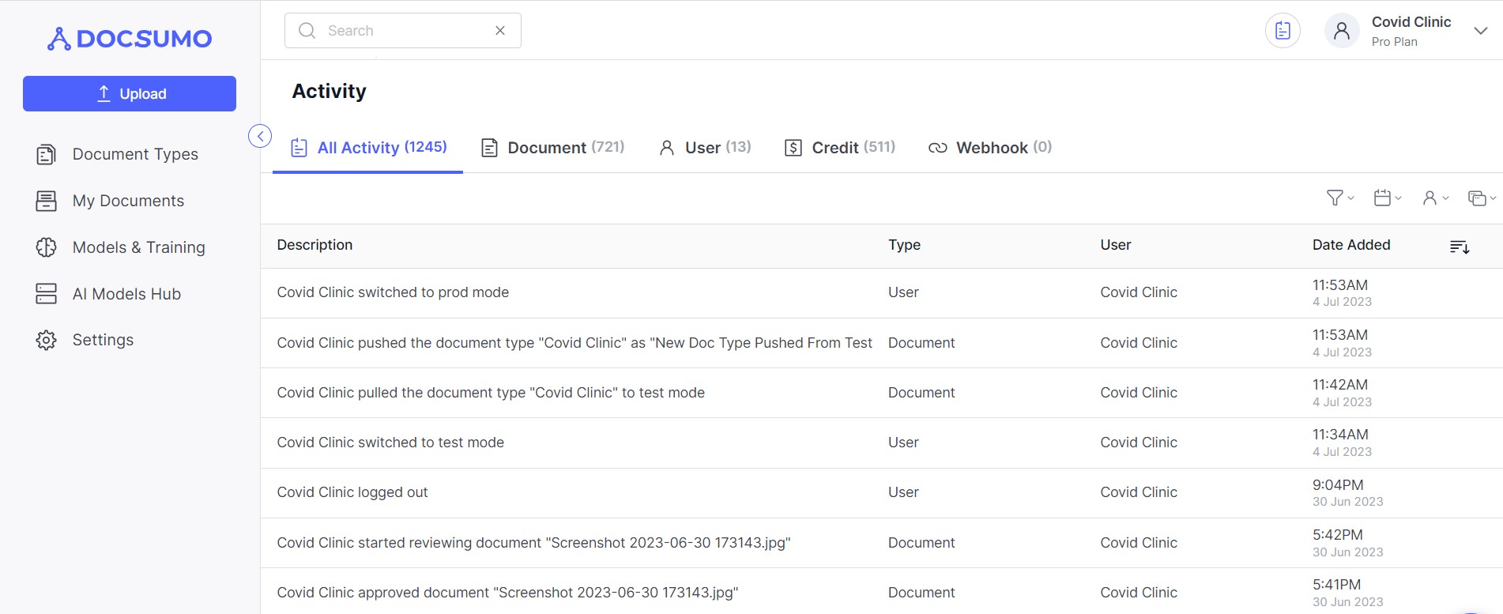Viewport: 1503px width, 614px height.
Task: Click the Date Added column header
Action: coord(1351,245)
